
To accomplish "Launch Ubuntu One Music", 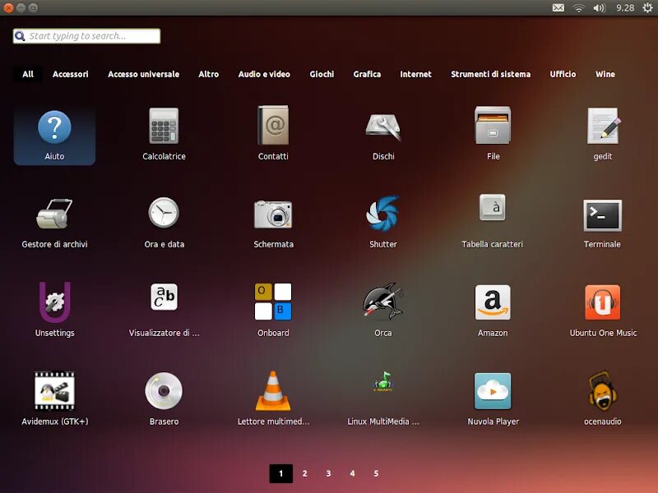I will point(603,311).
